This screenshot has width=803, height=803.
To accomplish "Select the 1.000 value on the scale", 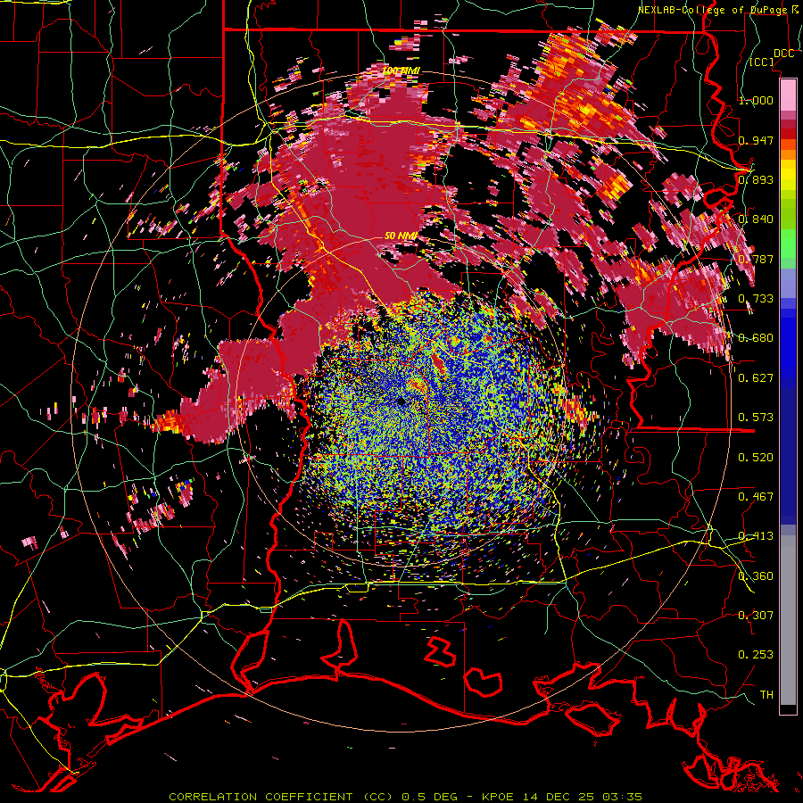I will coord(756,100).
